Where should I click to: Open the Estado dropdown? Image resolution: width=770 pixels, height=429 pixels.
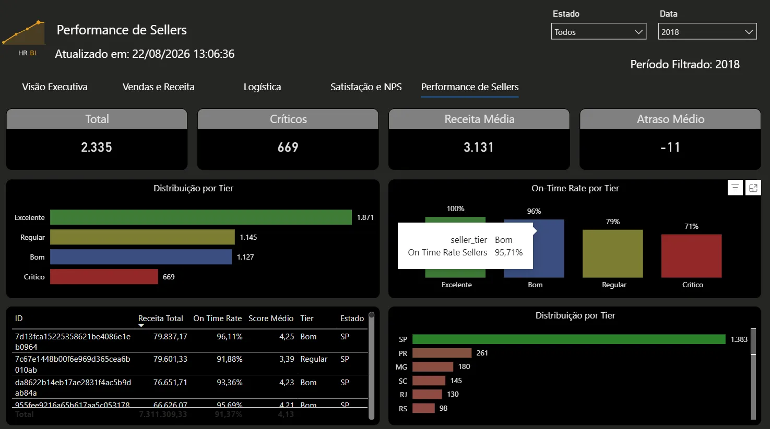tap(599, 32)
